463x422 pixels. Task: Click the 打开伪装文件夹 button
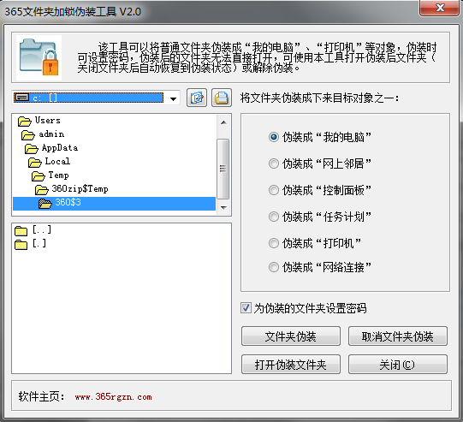pos(291,365)
